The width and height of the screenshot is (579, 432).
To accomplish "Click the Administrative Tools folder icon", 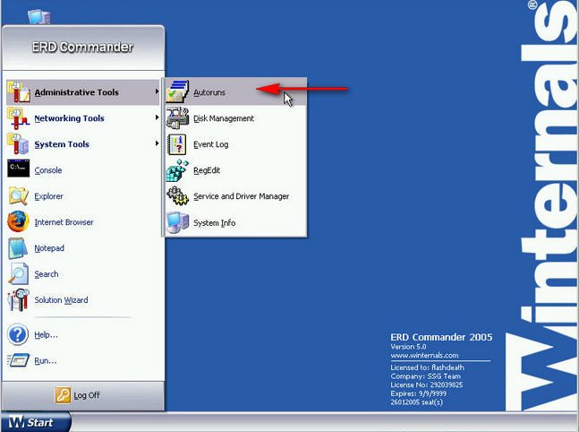I will 19,91.
